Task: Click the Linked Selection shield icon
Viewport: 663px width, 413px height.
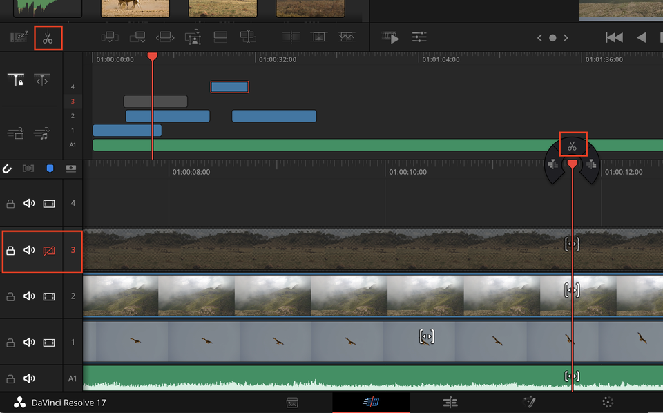Action: (x=50, y=168)
